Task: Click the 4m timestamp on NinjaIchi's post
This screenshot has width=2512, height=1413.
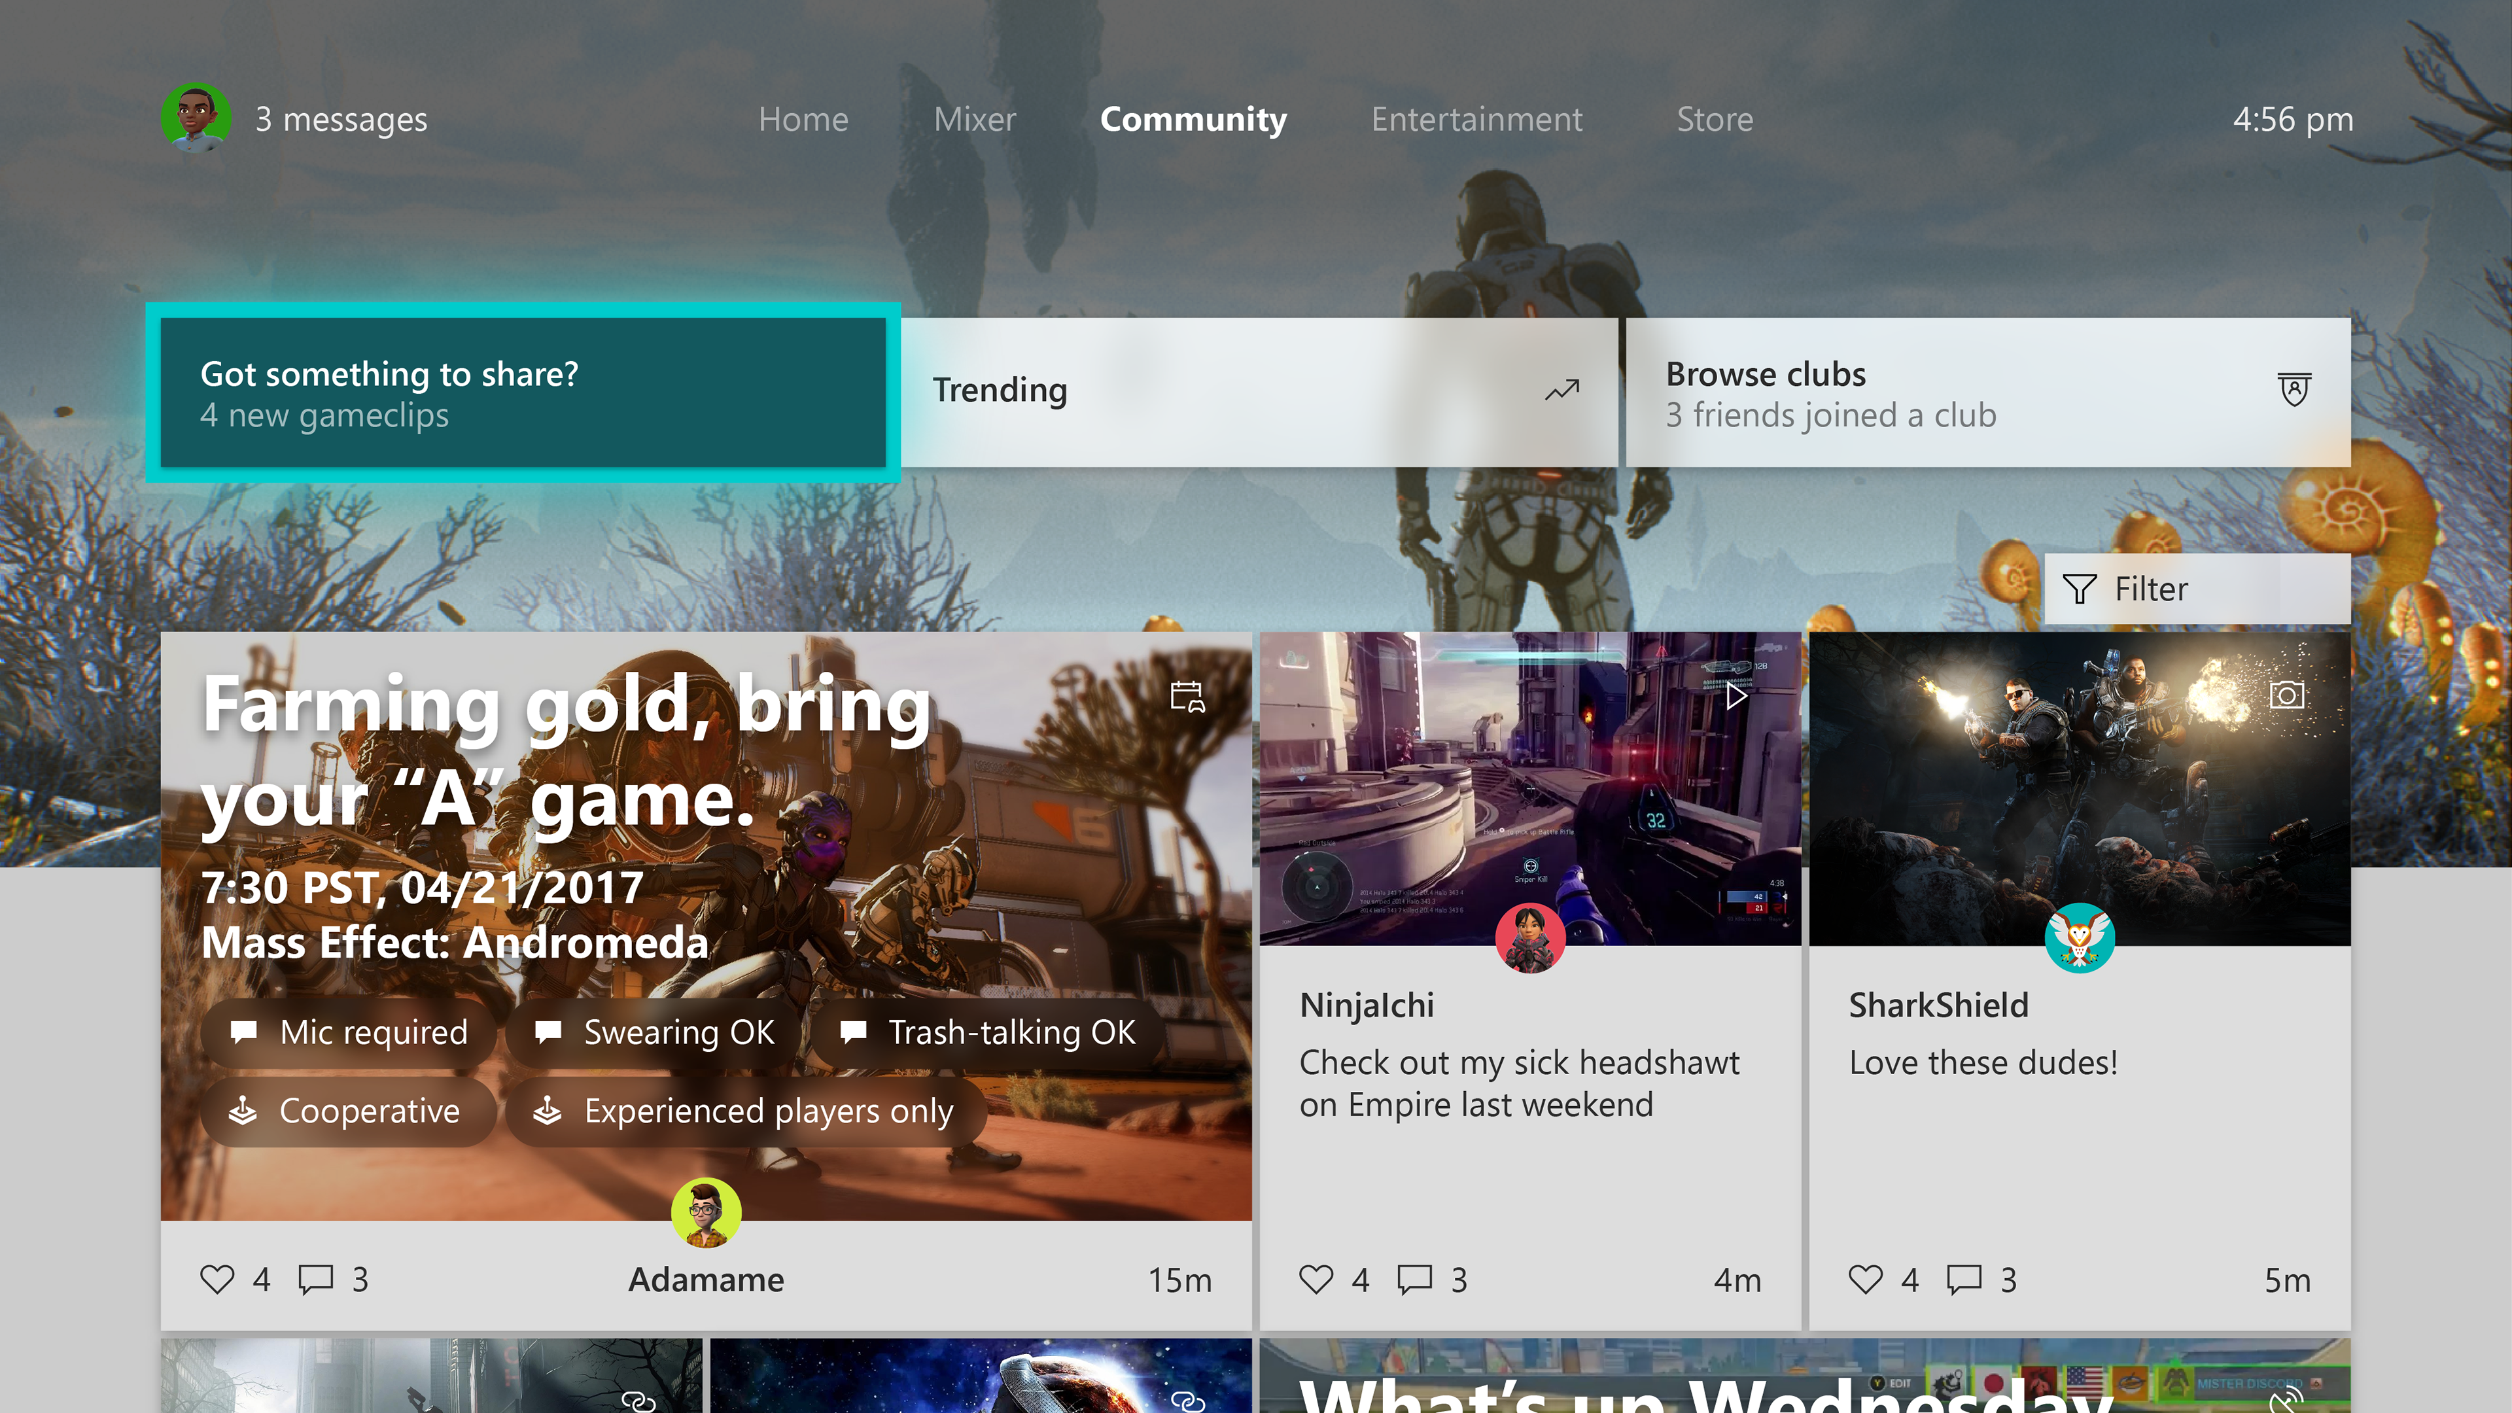Action: tap(1737, 1280)
